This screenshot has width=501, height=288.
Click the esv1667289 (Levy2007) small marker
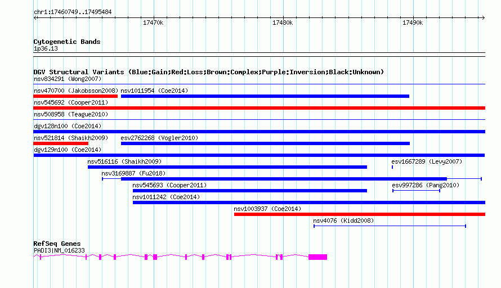392,167
